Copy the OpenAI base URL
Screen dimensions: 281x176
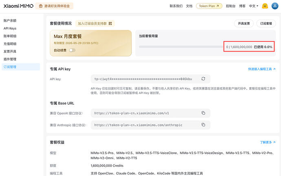[x=203, y=113]
